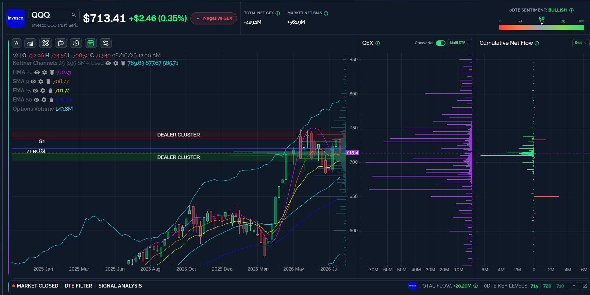The height and width of the screenshot is (295, 590).
Task: Open the drawing tools button
Action: 46,43
